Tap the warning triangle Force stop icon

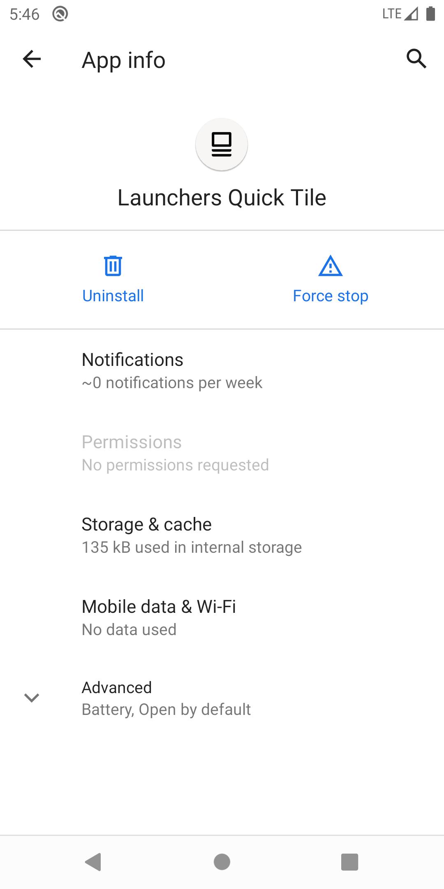point(331,265)
